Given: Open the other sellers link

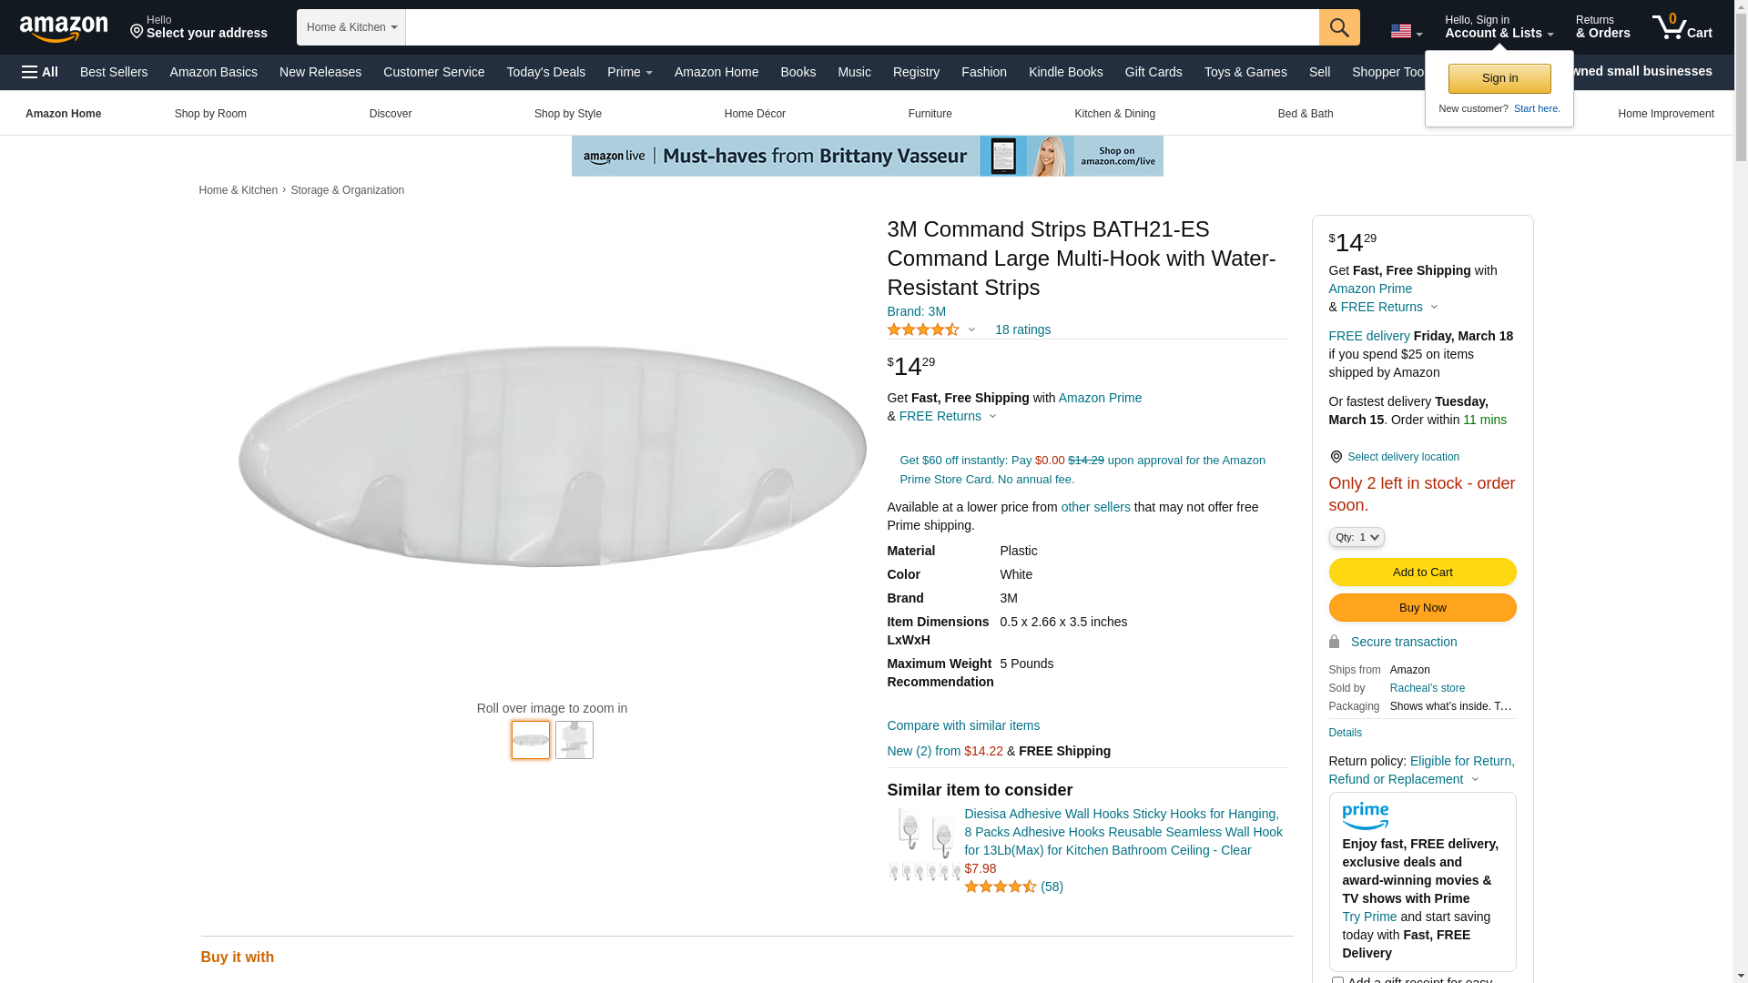Looking at the screenshot, I should tap(1095, 507).
